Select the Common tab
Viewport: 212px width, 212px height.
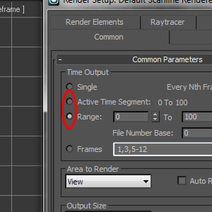[x=109, y=37]
